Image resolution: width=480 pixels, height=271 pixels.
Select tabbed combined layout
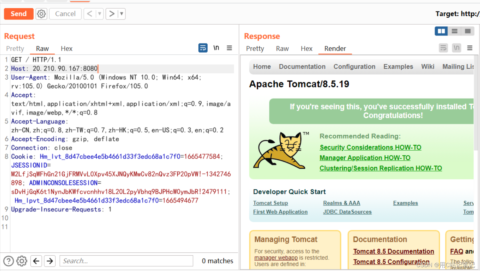468,31
